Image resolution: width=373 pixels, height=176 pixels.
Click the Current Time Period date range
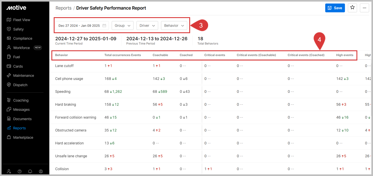tap(86, 39)
